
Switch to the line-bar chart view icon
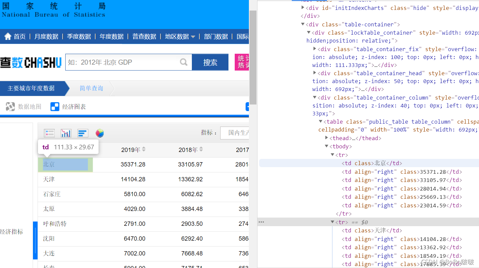pyautogui.click(x=66, y=133)
